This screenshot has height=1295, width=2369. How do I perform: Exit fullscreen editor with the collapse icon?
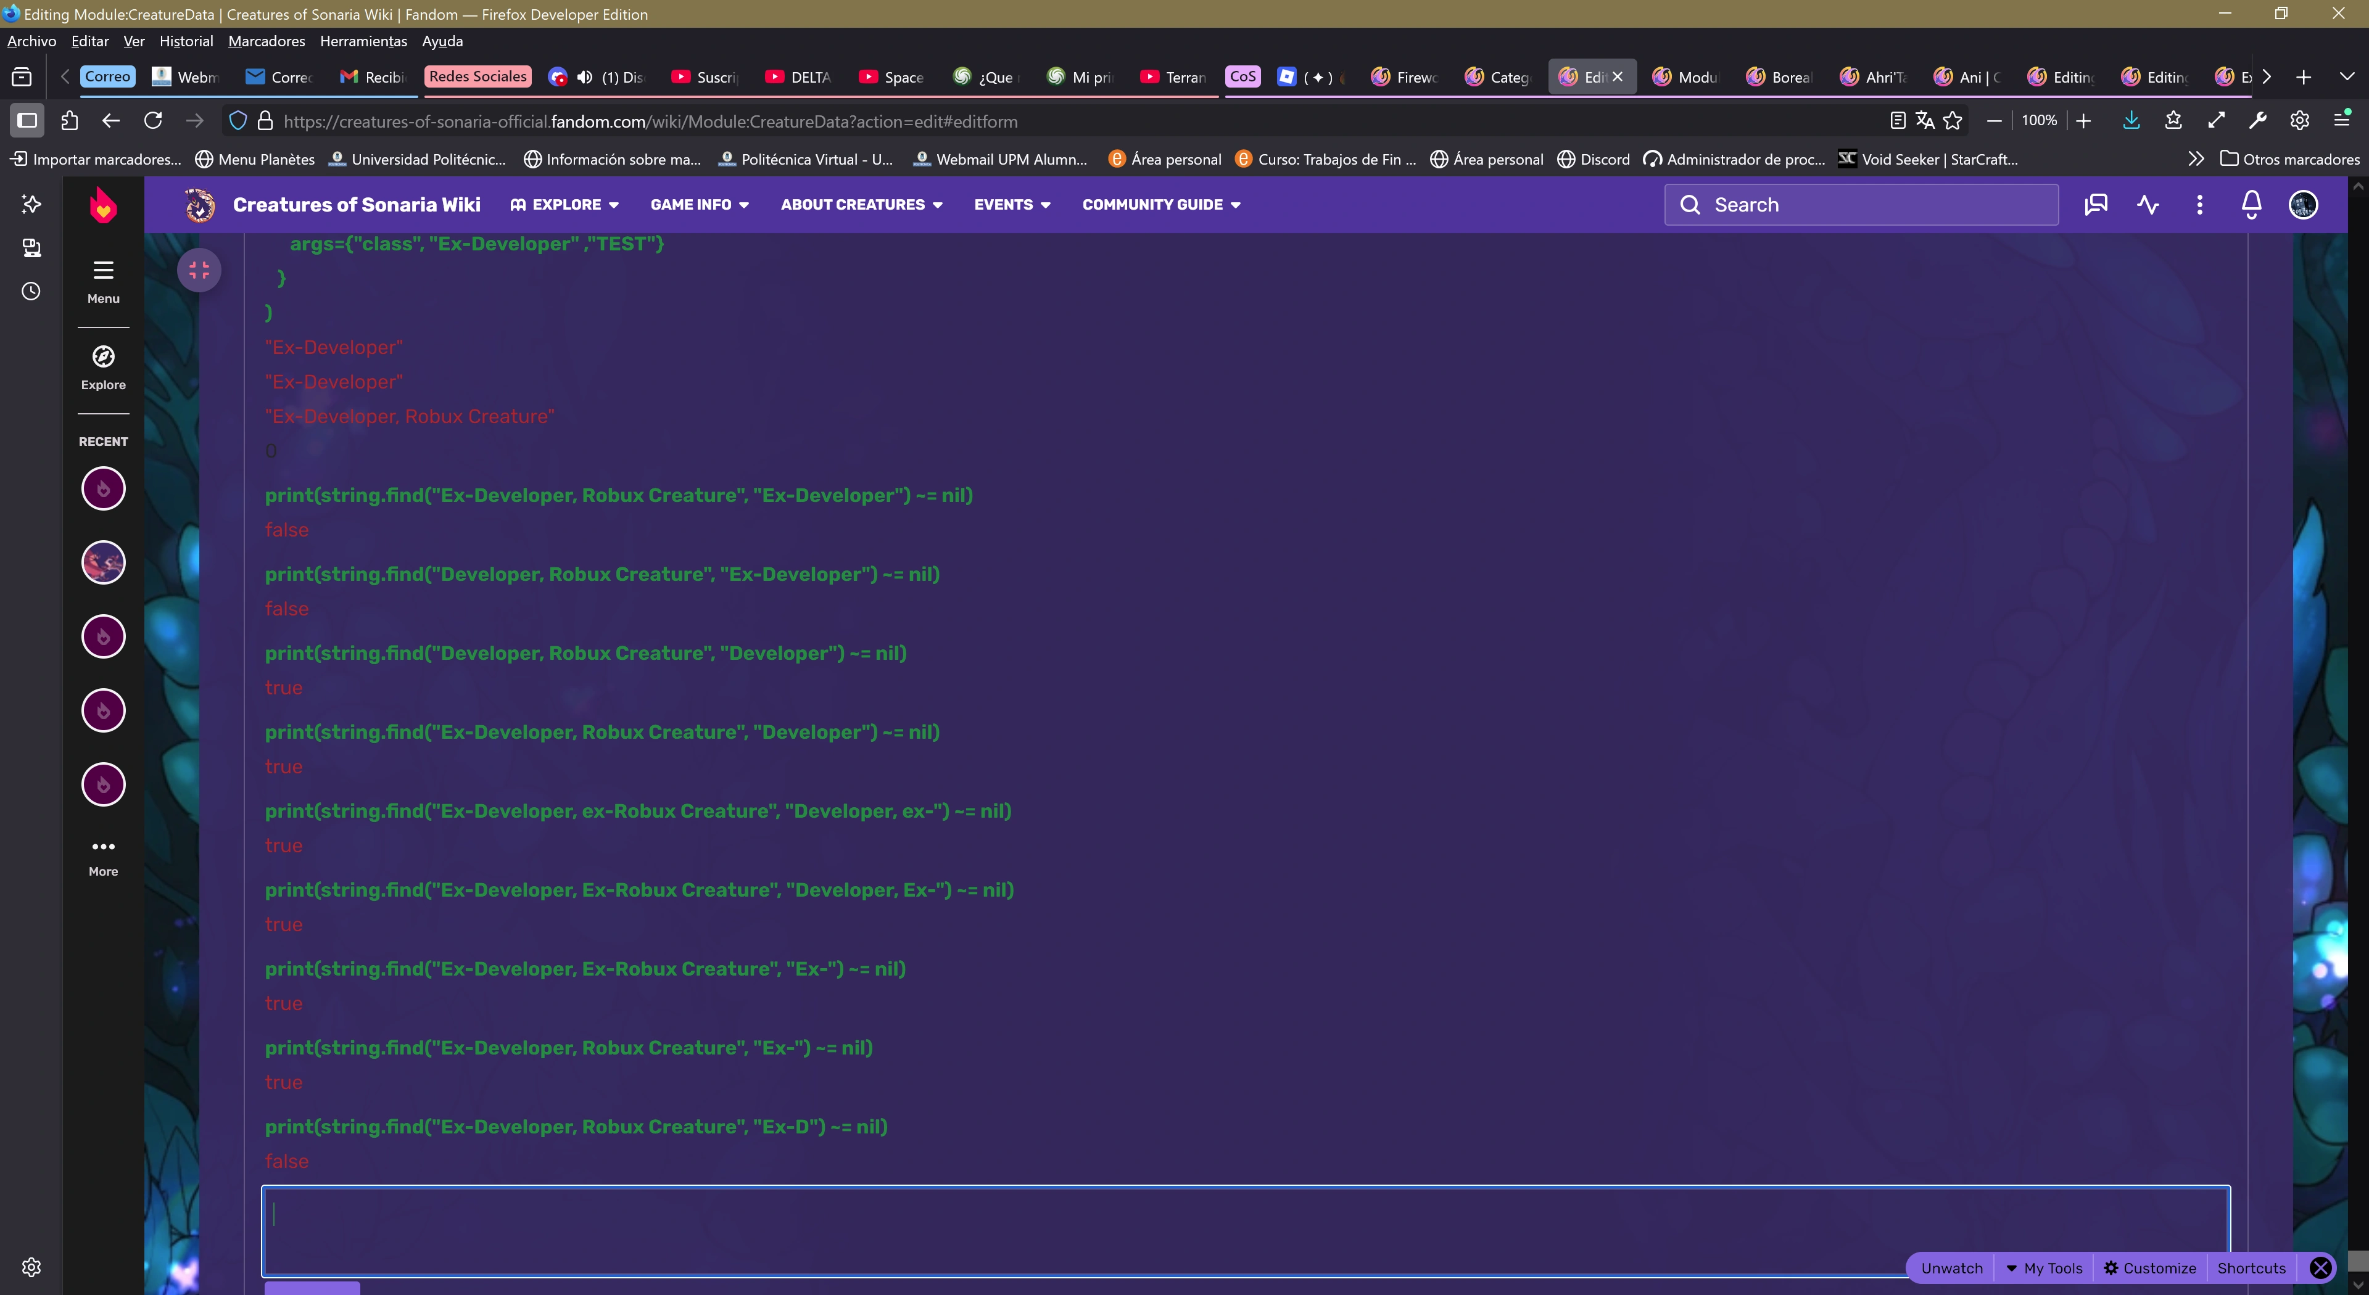pos(199,270)
